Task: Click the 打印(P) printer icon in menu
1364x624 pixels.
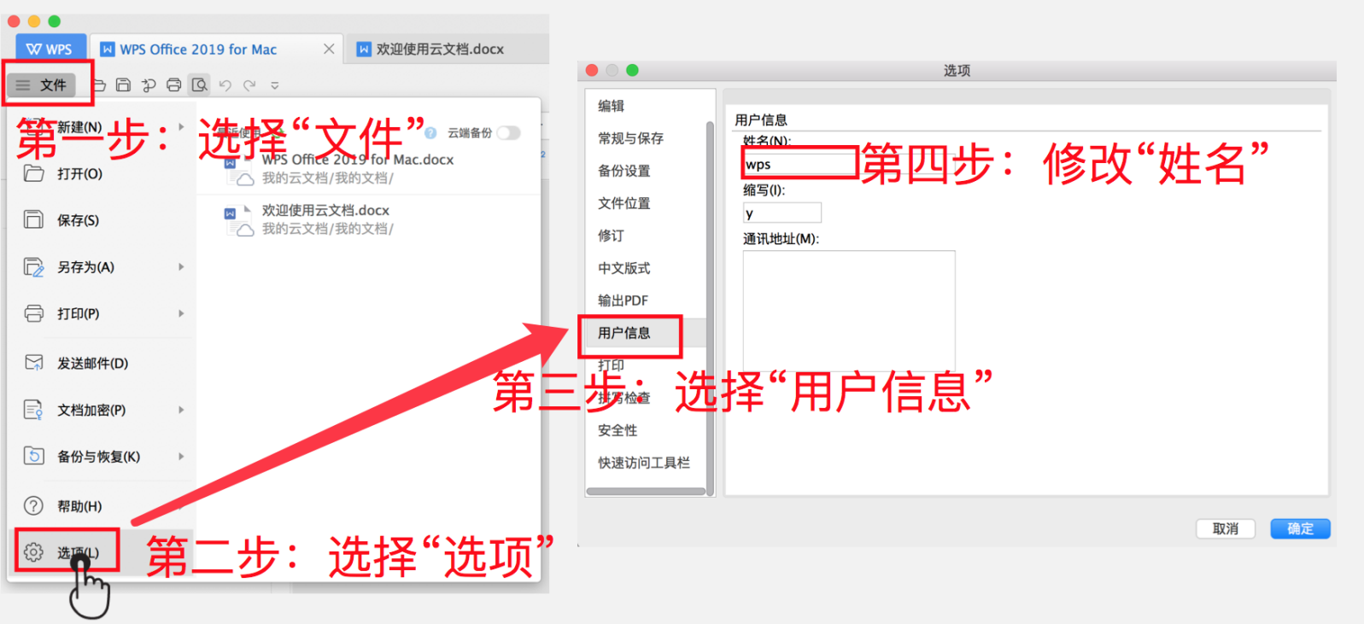Action: coord(33,313)
